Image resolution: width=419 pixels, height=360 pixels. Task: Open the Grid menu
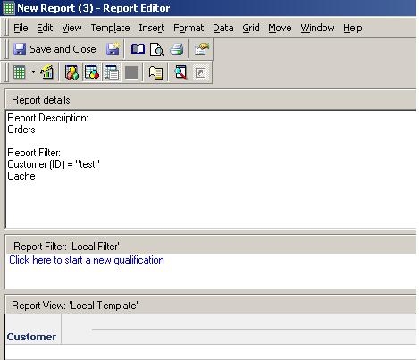coord(251,28)
